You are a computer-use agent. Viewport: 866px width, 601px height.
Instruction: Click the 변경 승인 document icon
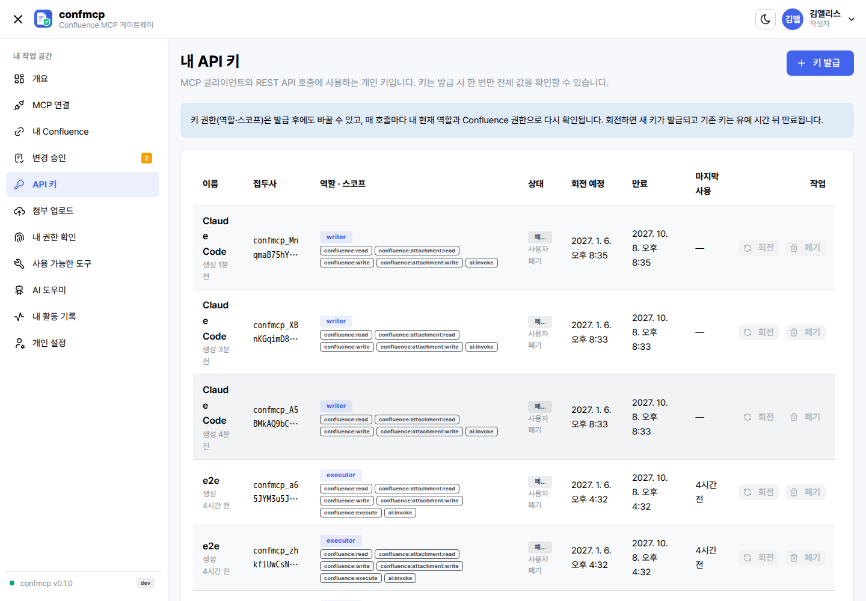click(x=19, y=158)
